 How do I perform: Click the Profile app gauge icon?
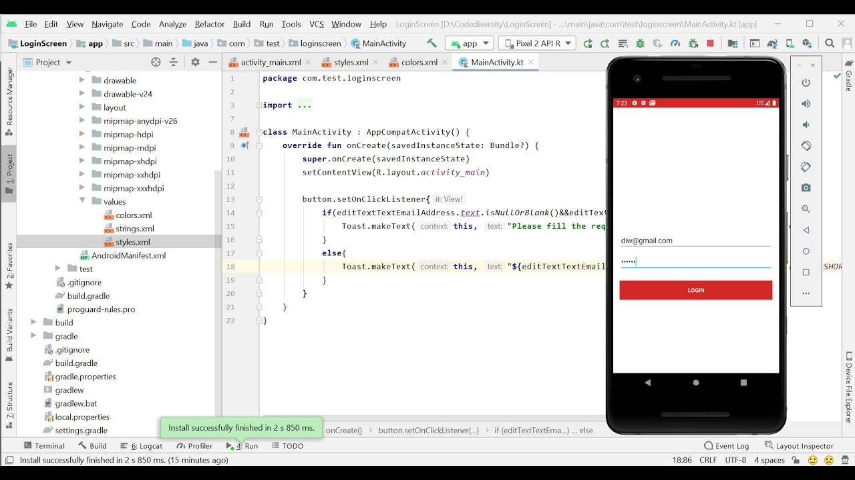tap(675, 43)
